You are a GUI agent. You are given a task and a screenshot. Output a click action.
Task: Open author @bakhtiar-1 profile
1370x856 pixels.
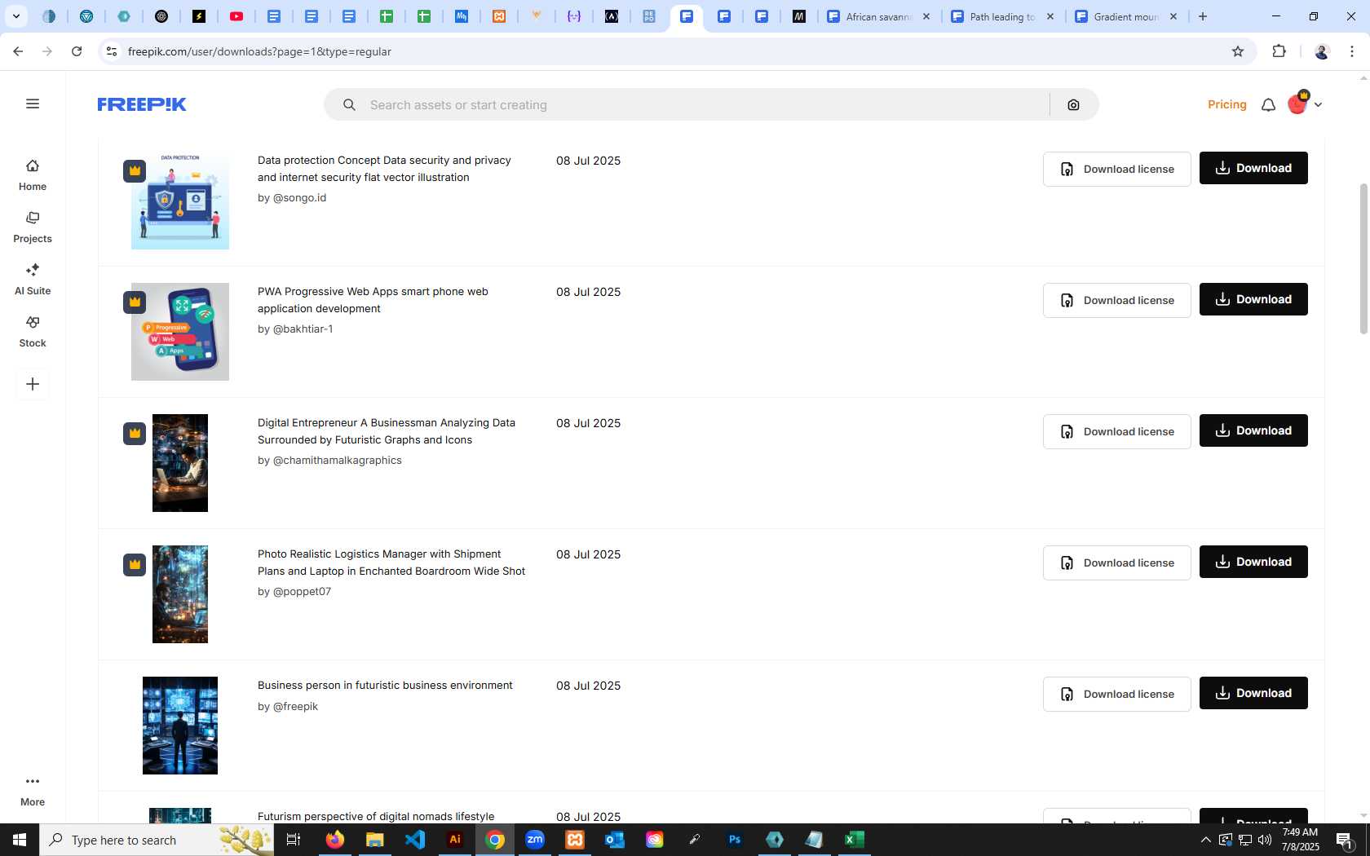[x=303, y=329]
